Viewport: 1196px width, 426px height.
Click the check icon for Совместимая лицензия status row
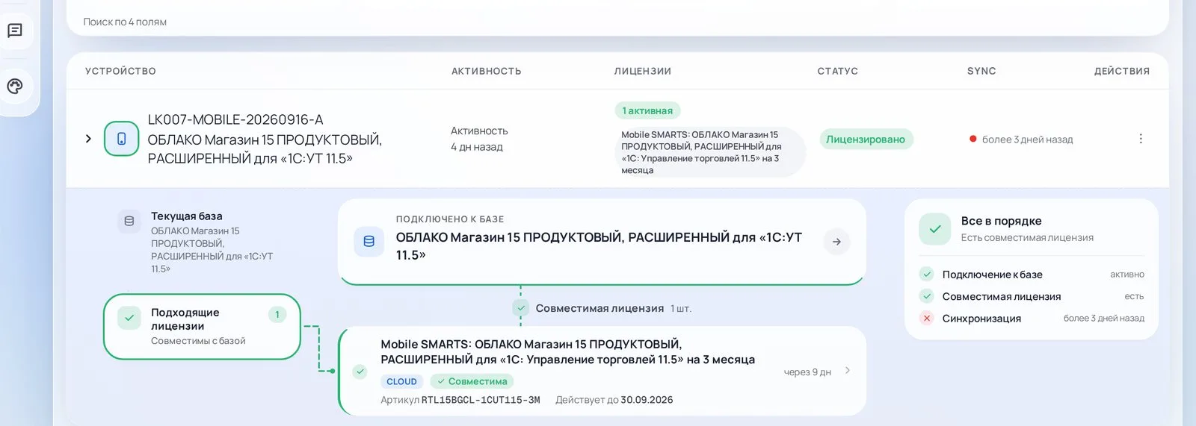pyautogui.click(x=927, y=296)
